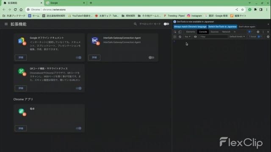Go to the home page icon
Viewport: 271px width, 152px height.
(21, 10)
